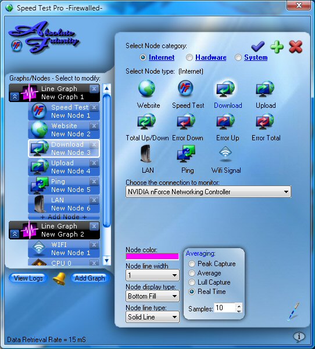
Task: Collapse New Graph 1 with chevron
Action: [x=15, y=97]
